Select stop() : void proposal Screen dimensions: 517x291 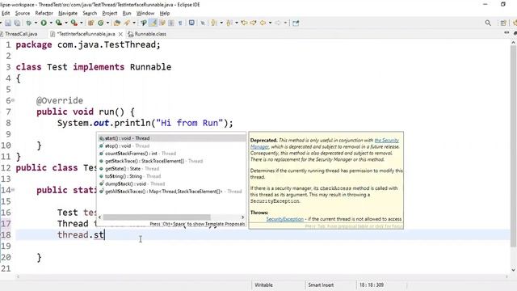171,145
